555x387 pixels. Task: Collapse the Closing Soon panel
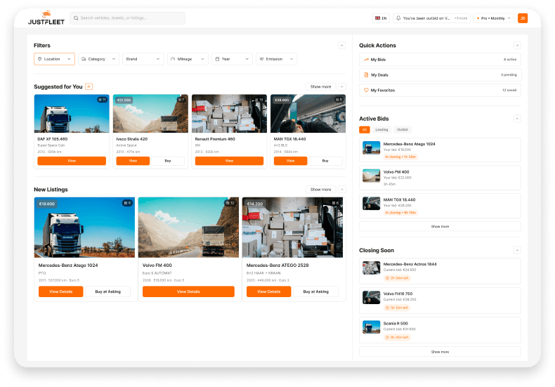tap(517, 251)
